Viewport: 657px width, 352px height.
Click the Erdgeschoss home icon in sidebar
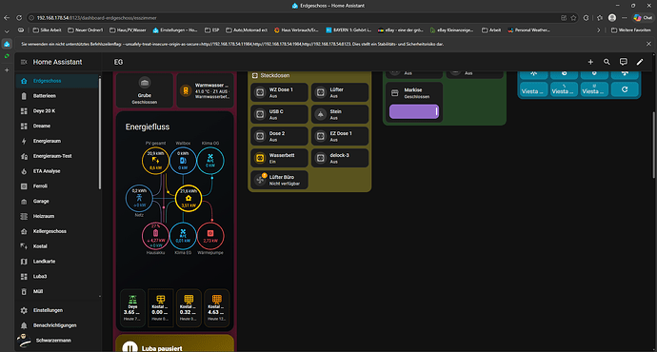click(x=24, y=81)
